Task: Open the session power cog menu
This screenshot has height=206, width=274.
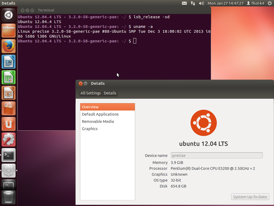Action: click(270, 3)
